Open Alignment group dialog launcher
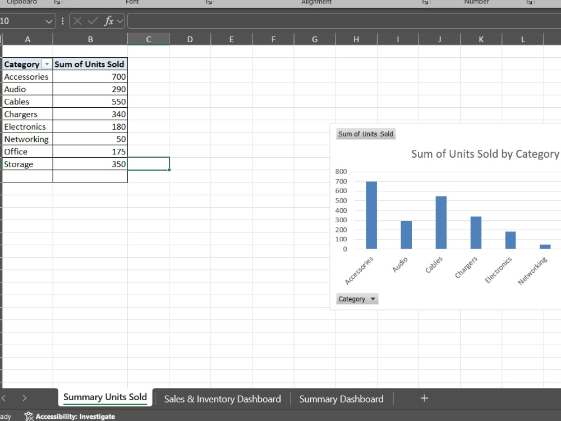The height and width of the screenshot is (421, 561). tap(425, 2)
